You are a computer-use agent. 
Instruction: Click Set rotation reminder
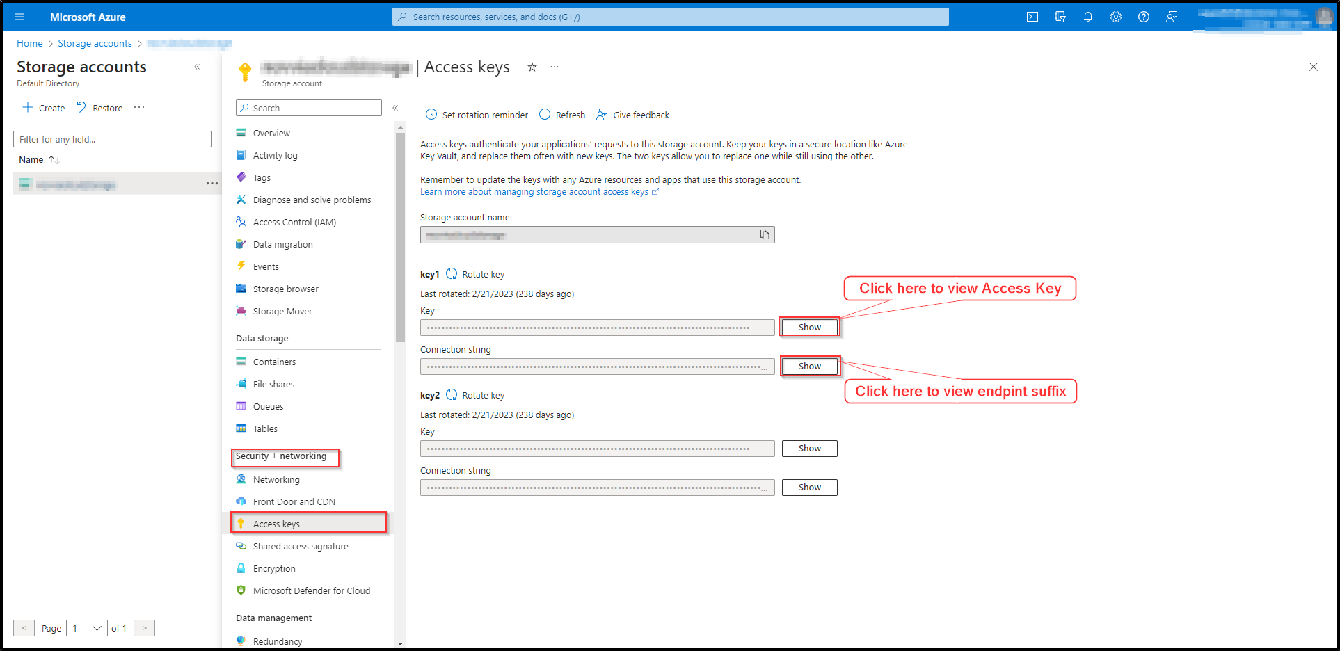tap(477, 115)
